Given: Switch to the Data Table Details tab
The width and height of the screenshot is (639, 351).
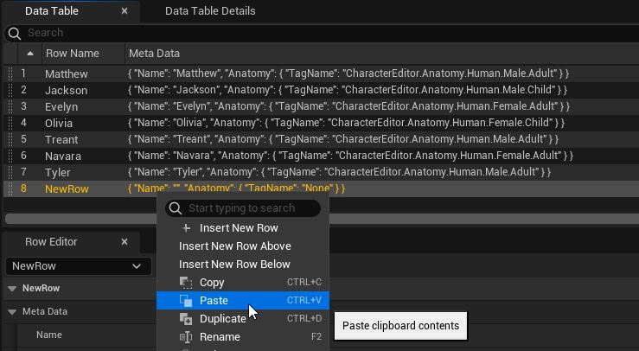Looking at the screenshot, I should (210, 11).
